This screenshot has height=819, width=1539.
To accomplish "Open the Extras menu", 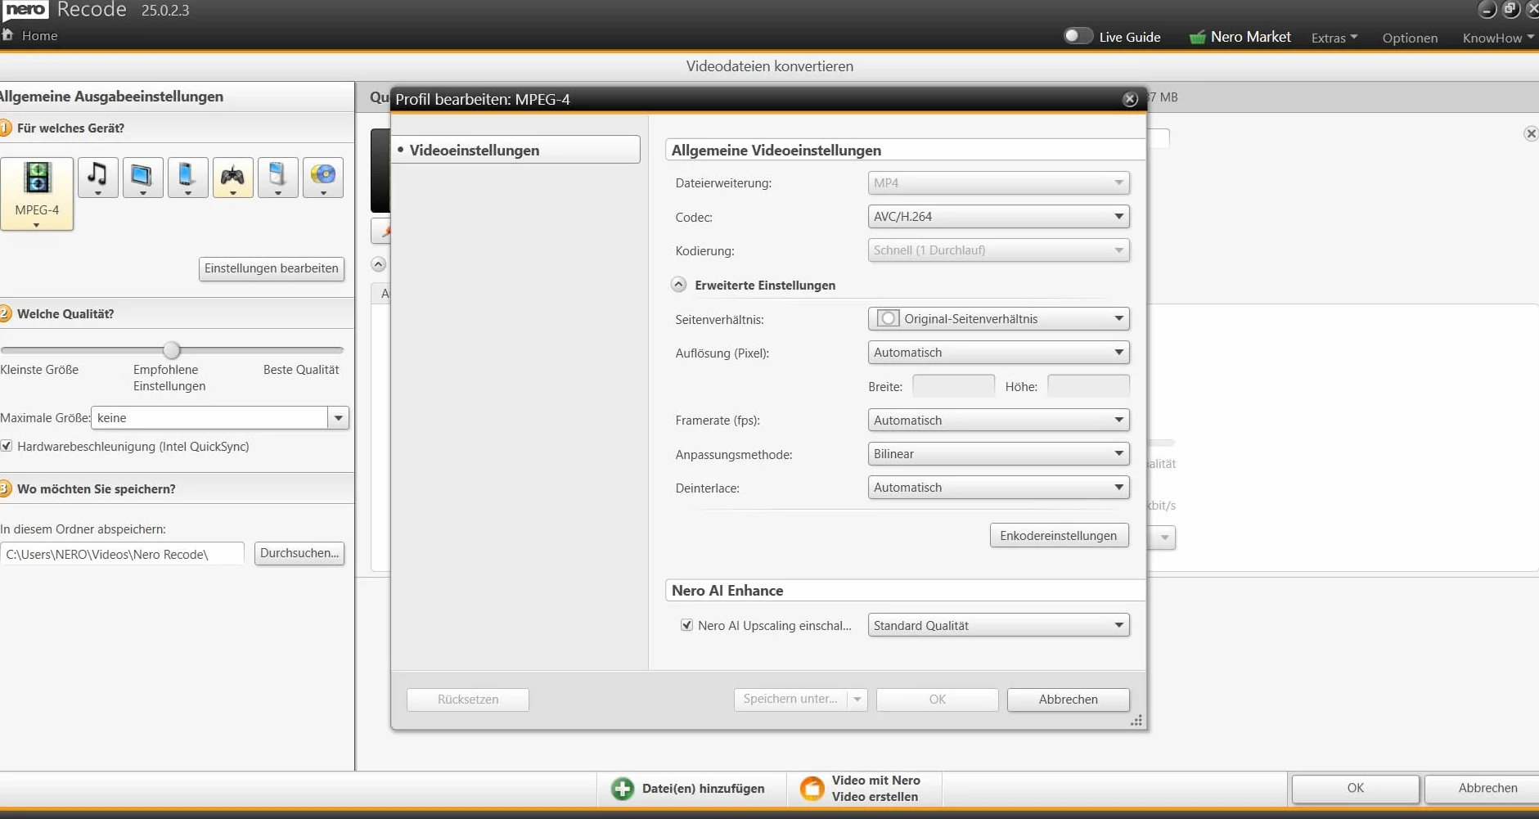I will [1334, 38].
